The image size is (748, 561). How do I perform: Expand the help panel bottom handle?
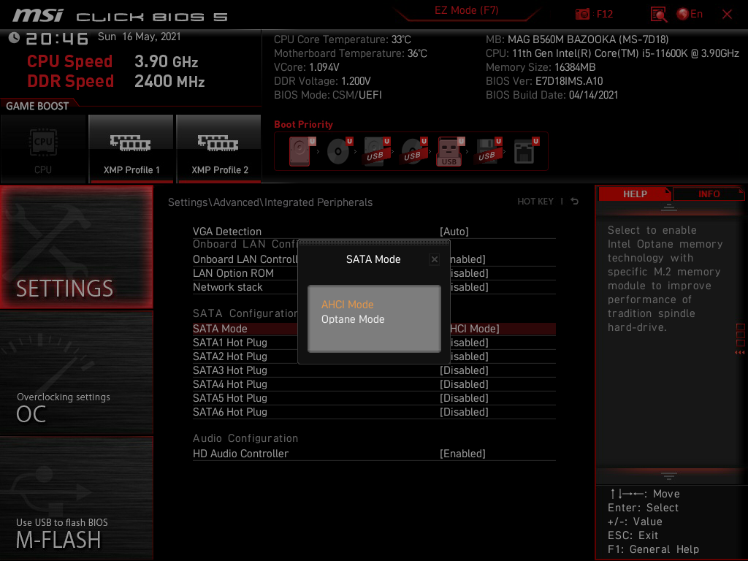point(668,476)
